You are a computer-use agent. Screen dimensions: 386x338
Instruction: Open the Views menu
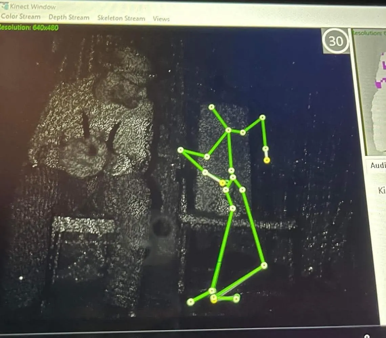coord(161,19)
